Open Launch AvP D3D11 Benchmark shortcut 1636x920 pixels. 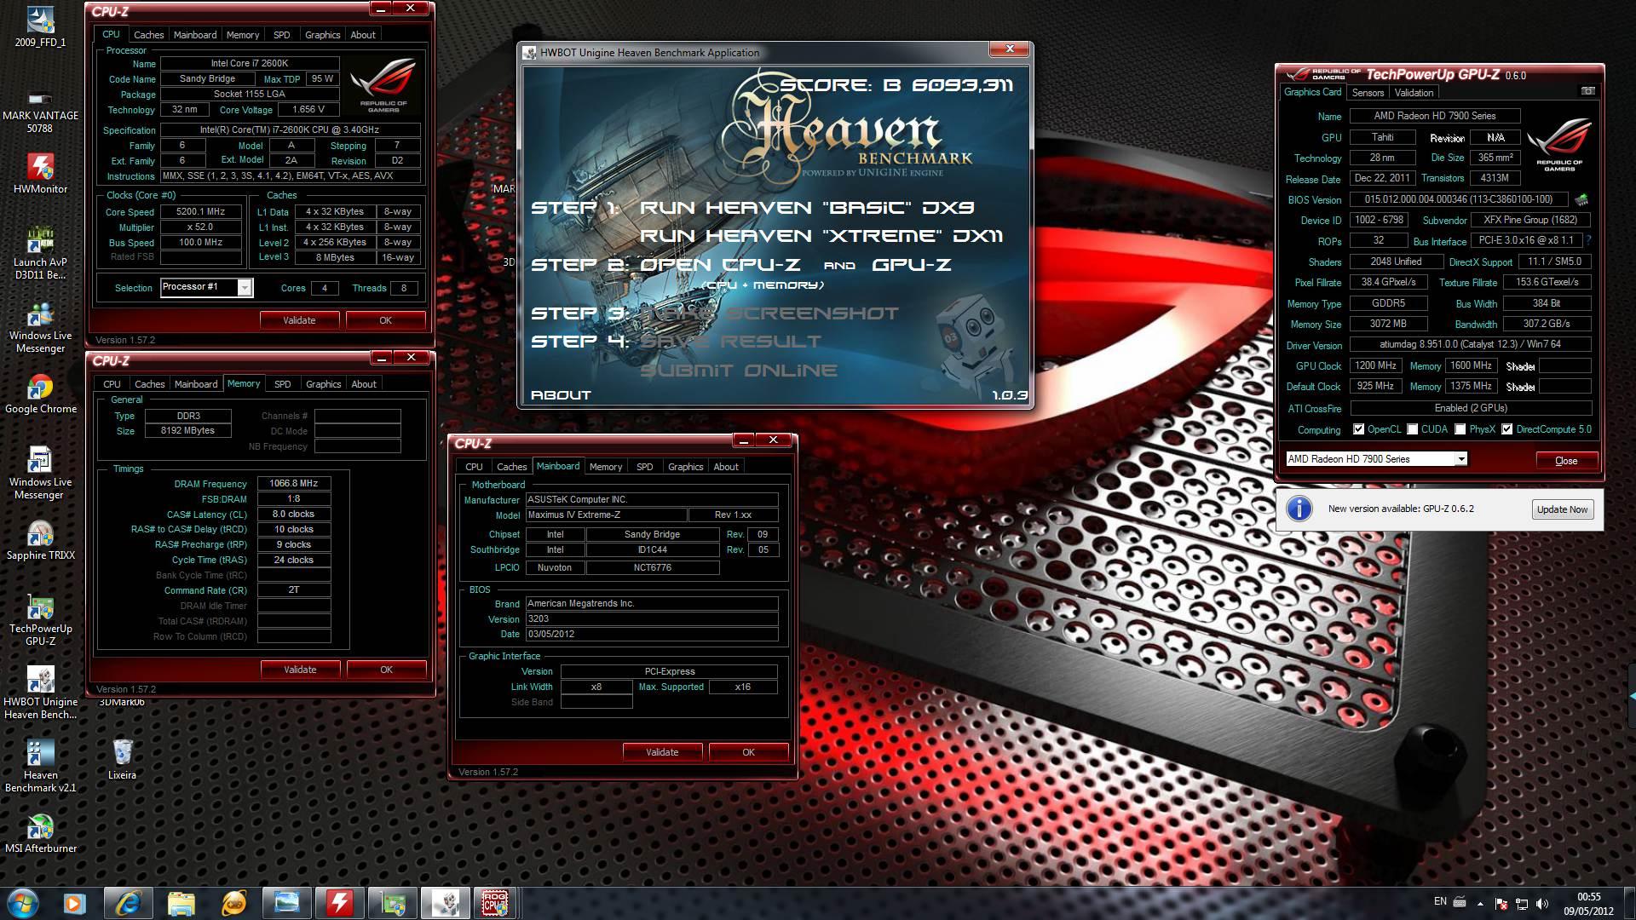pos(40,253)
